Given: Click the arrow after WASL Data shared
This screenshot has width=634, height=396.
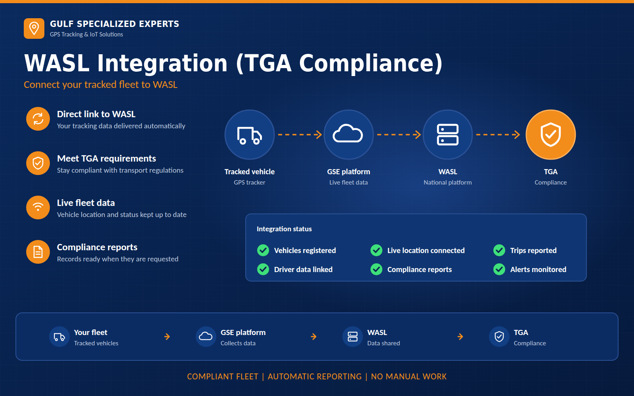Looking at the screenshot, I should point(460,337).
